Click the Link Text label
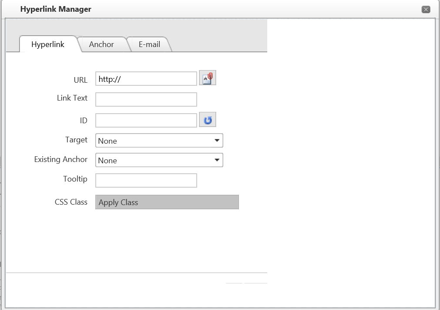Viewport: 440px width, 310px height. (x=72, y=98)
